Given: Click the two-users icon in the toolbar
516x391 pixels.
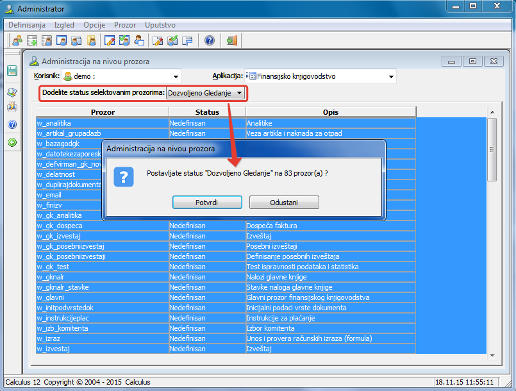Looking at the screenshot, I should [x=17, y=40].
